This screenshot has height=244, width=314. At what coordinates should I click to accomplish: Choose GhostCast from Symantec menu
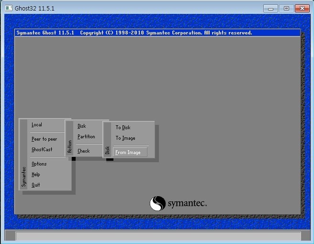[x=42, y=150]
